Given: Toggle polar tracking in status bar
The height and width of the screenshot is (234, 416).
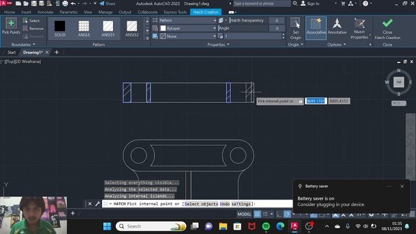Looking at the screenshot, I should point(287,214).
